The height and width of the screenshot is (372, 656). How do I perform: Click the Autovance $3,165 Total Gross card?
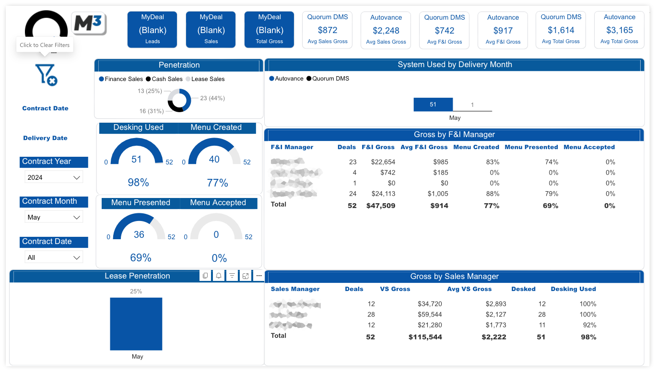point(620,30)
